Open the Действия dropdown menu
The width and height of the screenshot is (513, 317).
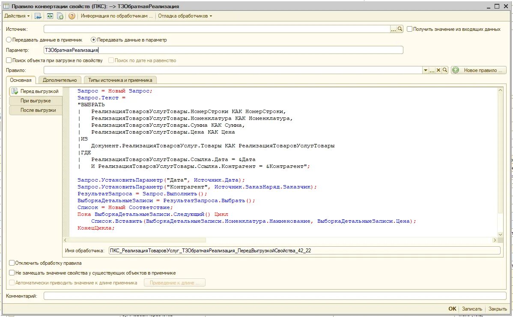pyautogui.click(x=17, y=16)
